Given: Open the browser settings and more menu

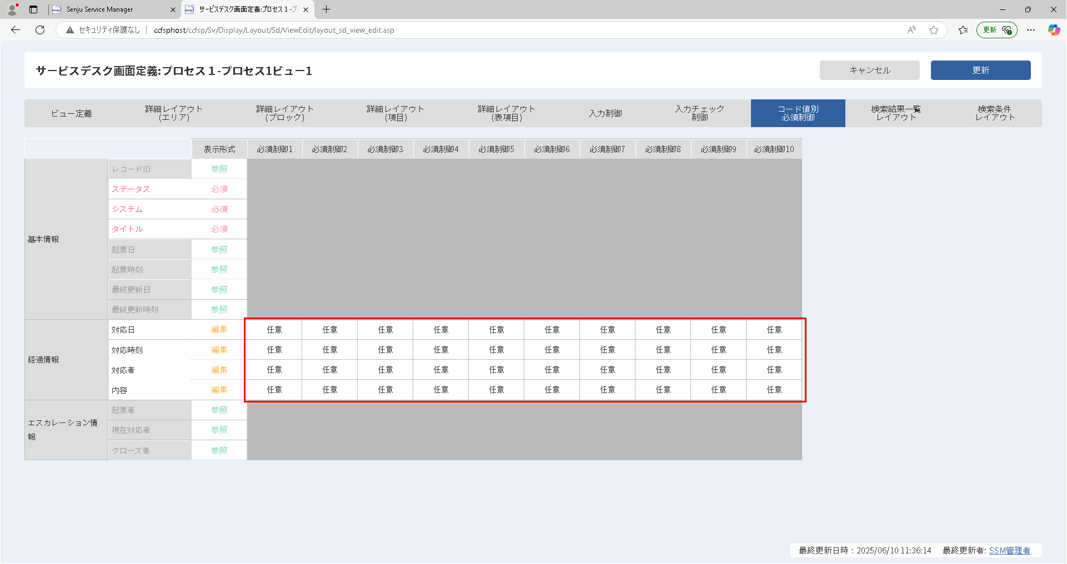Looking at the screenshot, I should 1031,30.
